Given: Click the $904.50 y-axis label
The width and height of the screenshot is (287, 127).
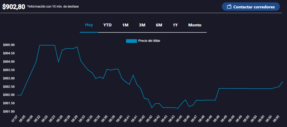Looking at the screenshot, I should coord(9,53).
